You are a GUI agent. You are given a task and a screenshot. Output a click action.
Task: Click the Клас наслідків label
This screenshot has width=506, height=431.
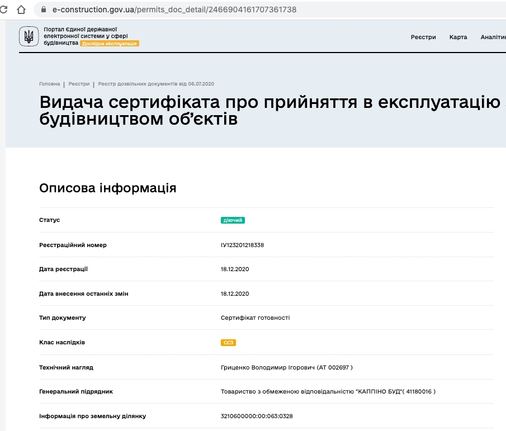(x=62, y=342)
